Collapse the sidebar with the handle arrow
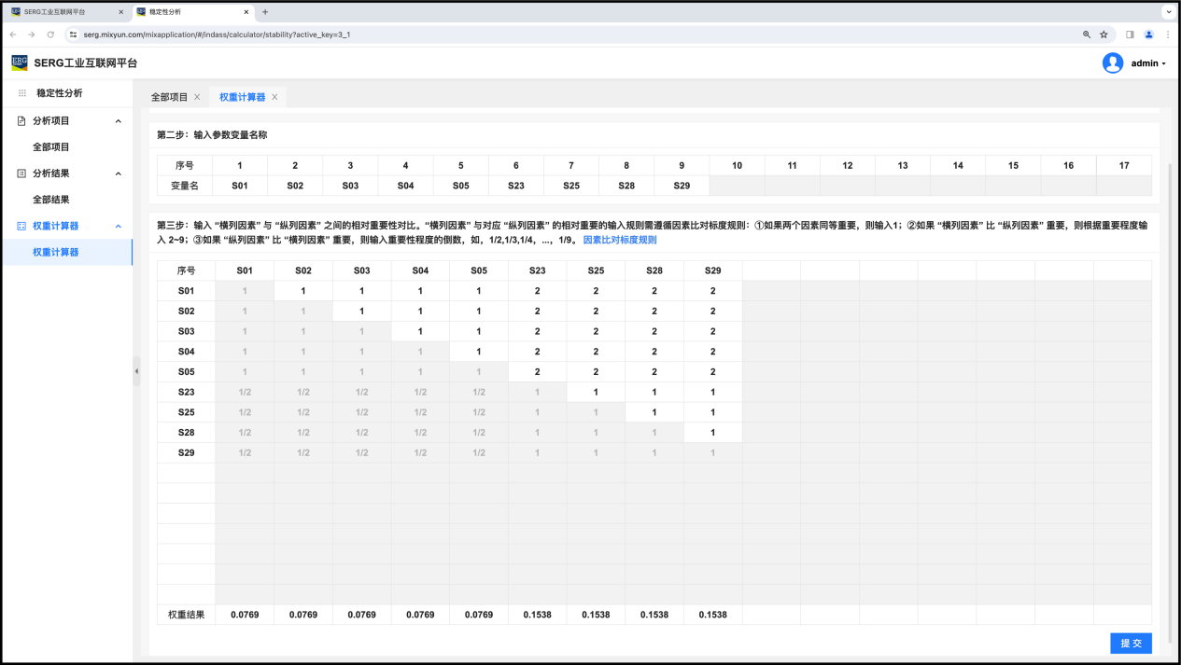 [136, 371]
